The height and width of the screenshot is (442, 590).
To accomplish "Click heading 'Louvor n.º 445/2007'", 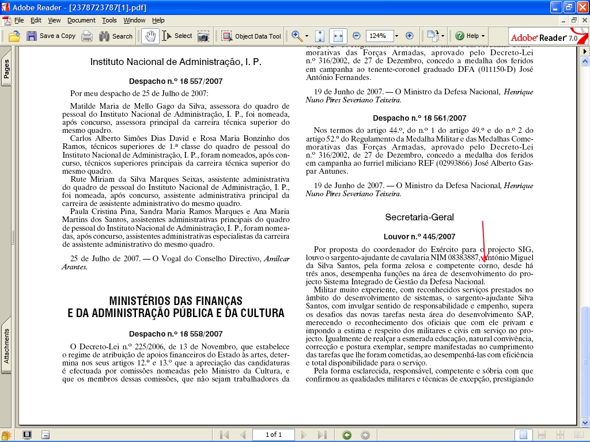I will 419,237.
